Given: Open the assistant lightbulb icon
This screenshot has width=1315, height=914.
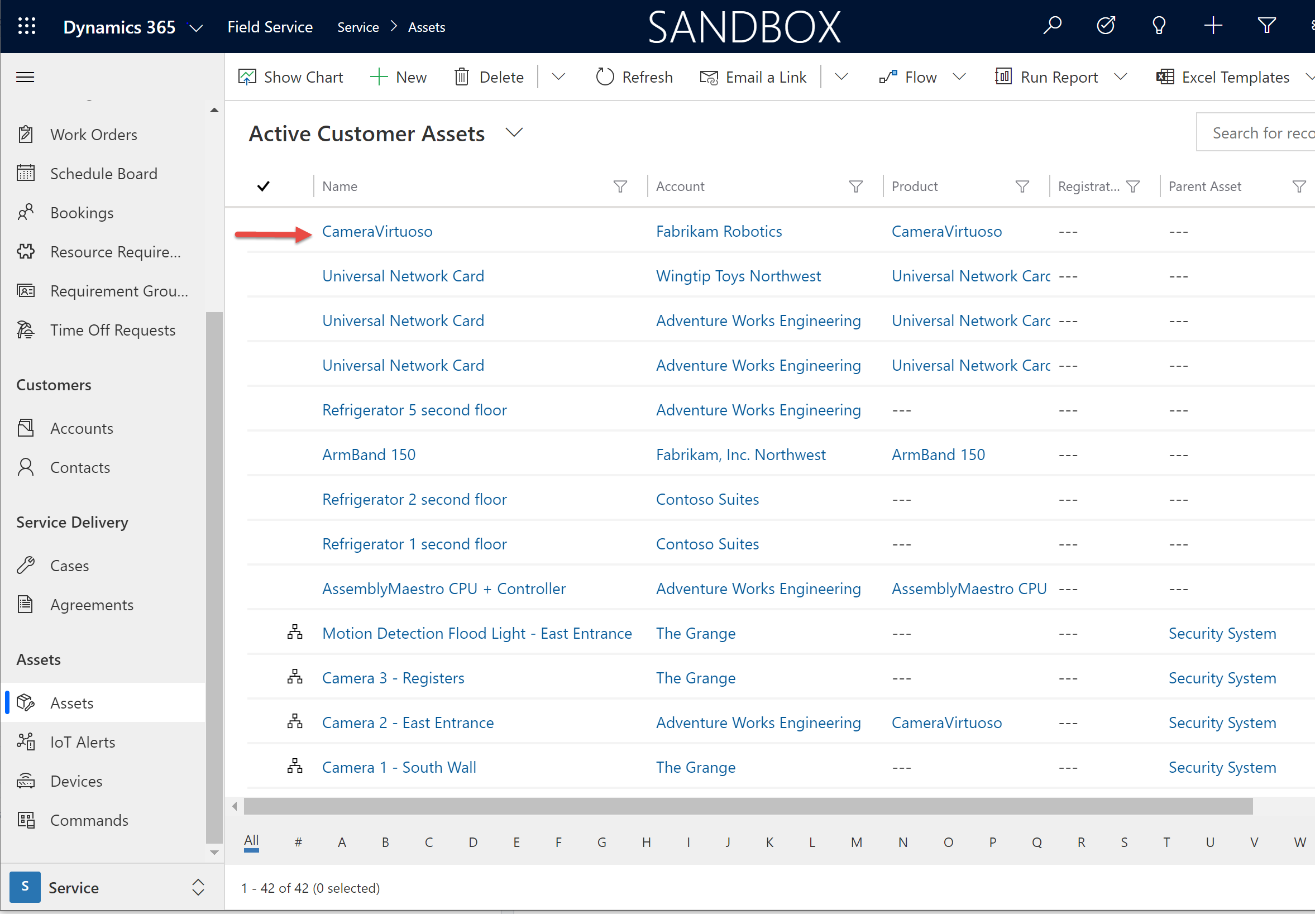Looking at the screenshot, I should pos(1159,26).
